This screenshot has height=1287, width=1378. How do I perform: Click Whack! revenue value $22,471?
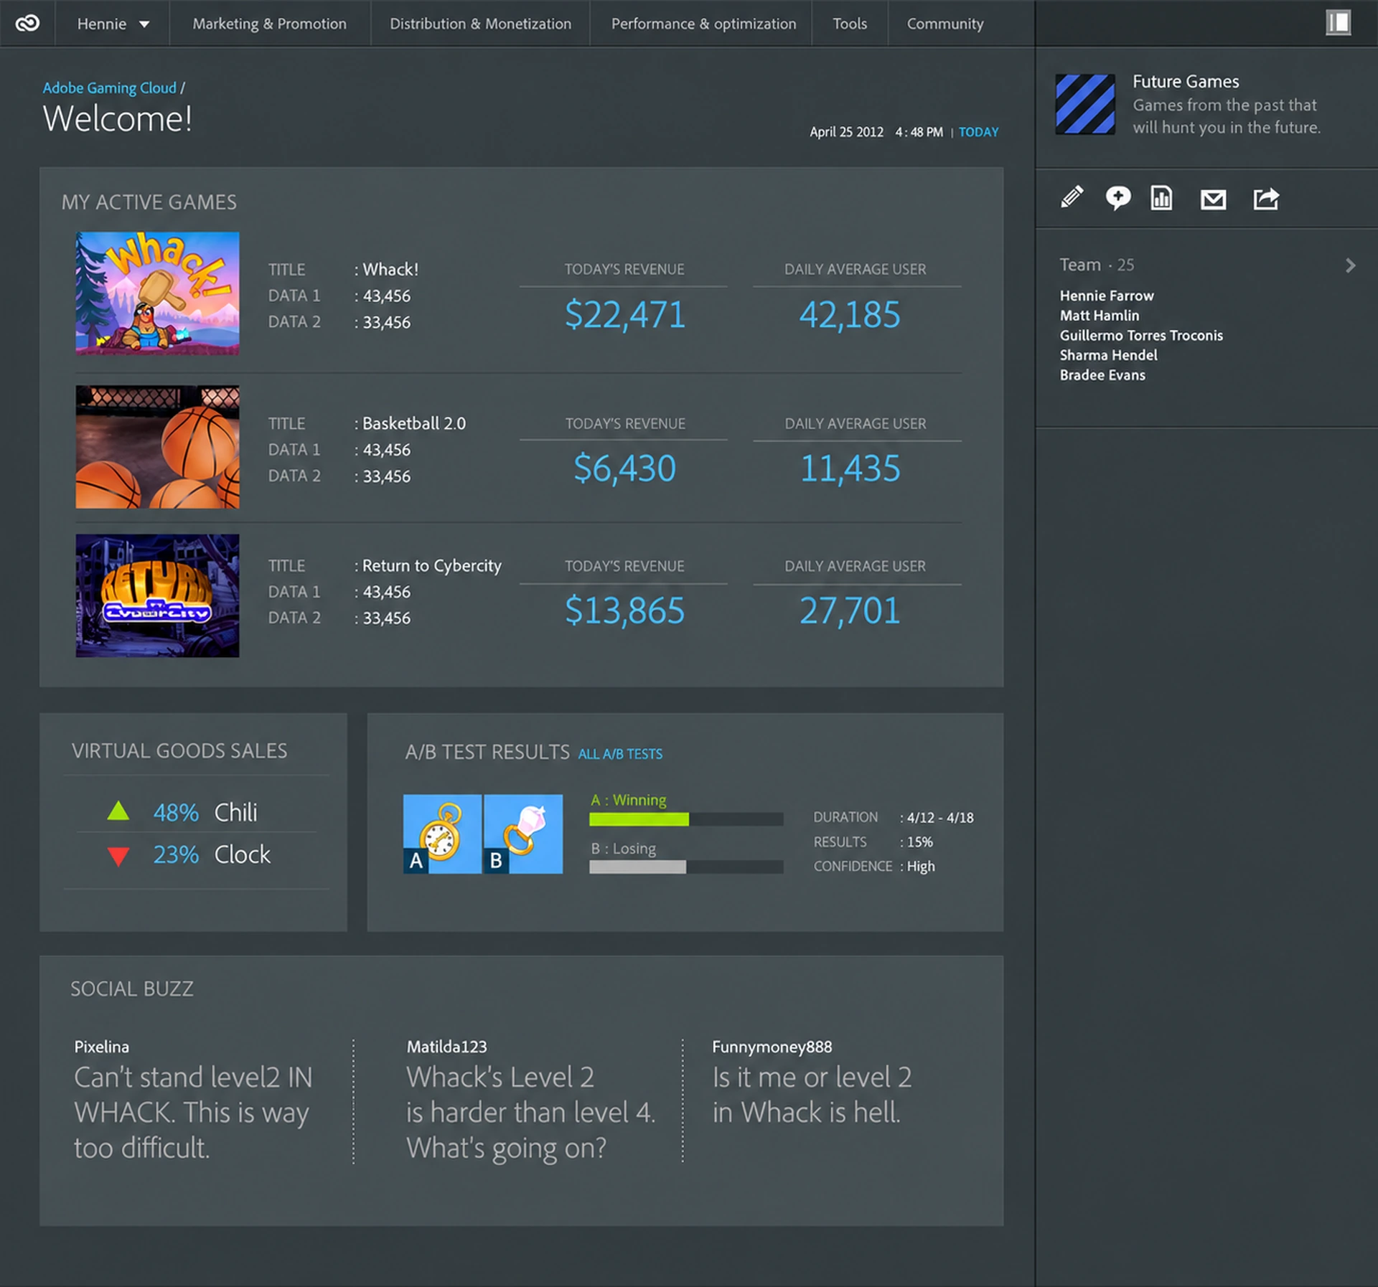click(x=624, y=315)
